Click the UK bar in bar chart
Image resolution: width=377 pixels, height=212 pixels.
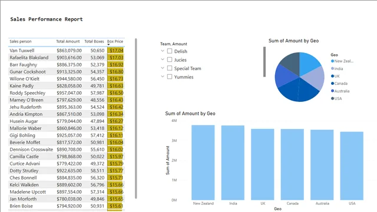pyautogui.click(x=263, y=164)
